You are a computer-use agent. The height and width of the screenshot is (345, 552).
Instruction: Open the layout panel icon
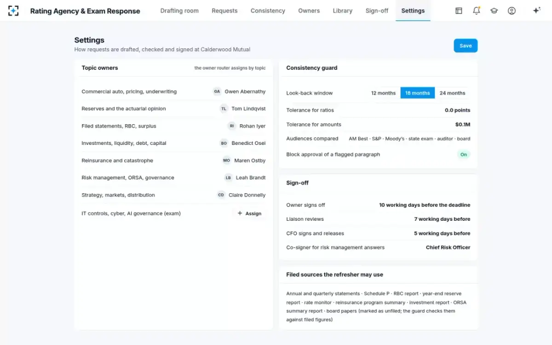point(459,11)
